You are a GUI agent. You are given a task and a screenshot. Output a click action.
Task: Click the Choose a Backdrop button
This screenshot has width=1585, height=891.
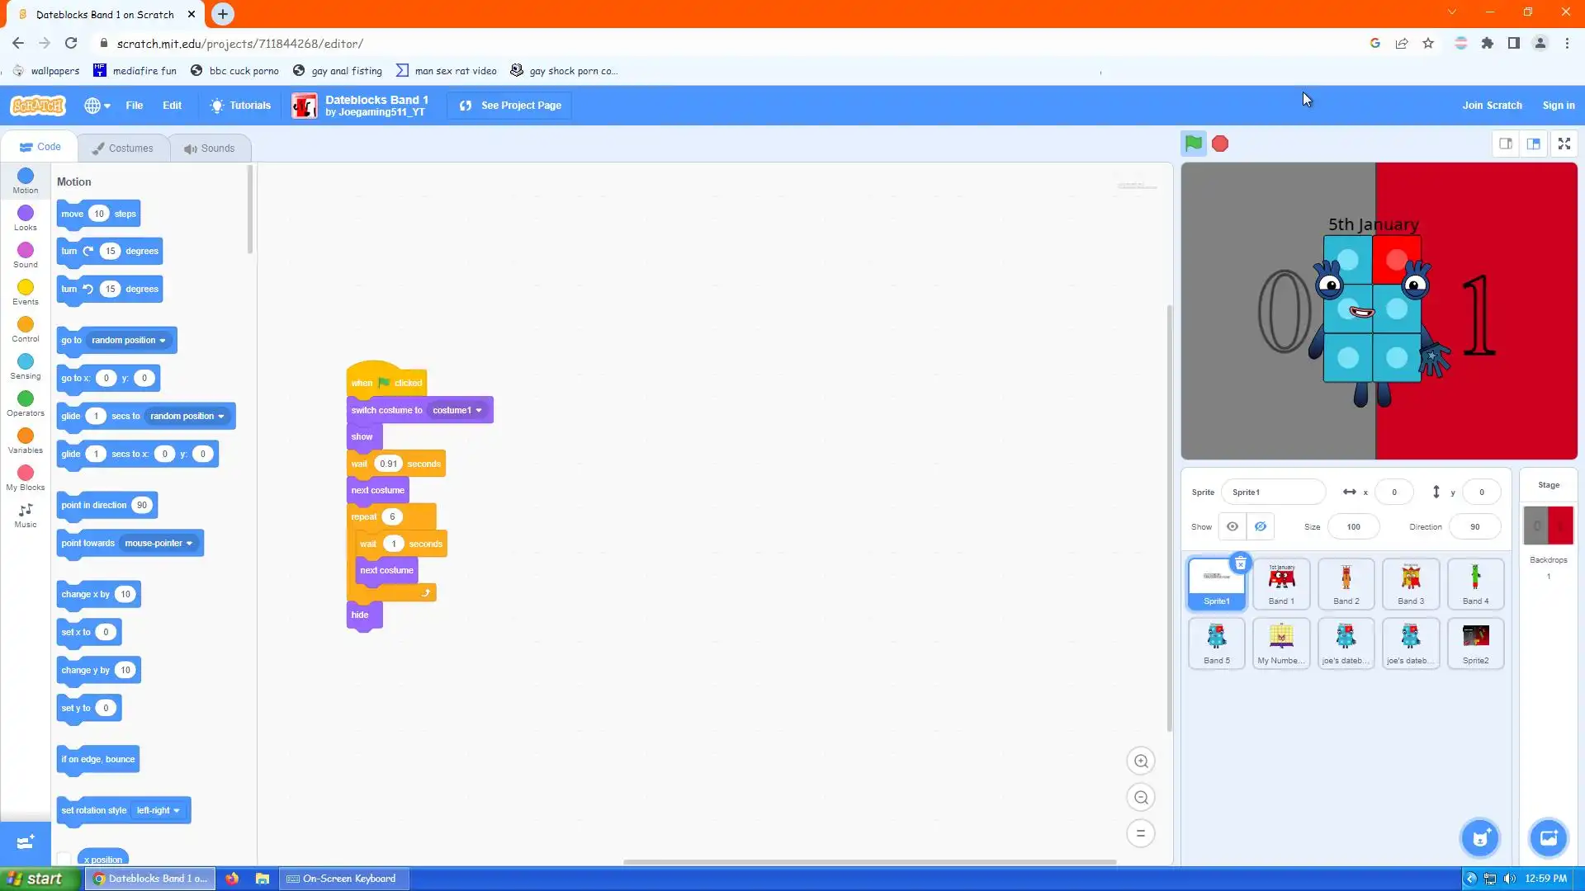tap(1548, 838)
